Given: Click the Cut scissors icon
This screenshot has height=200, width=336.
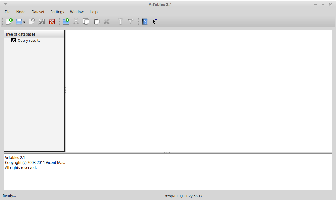Looking at the screenshot, I should [x=76, y=21].
